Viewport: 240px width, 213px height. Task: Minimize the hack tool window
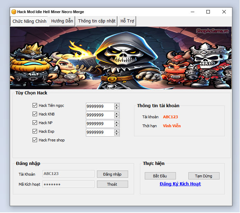pos(193,12)
